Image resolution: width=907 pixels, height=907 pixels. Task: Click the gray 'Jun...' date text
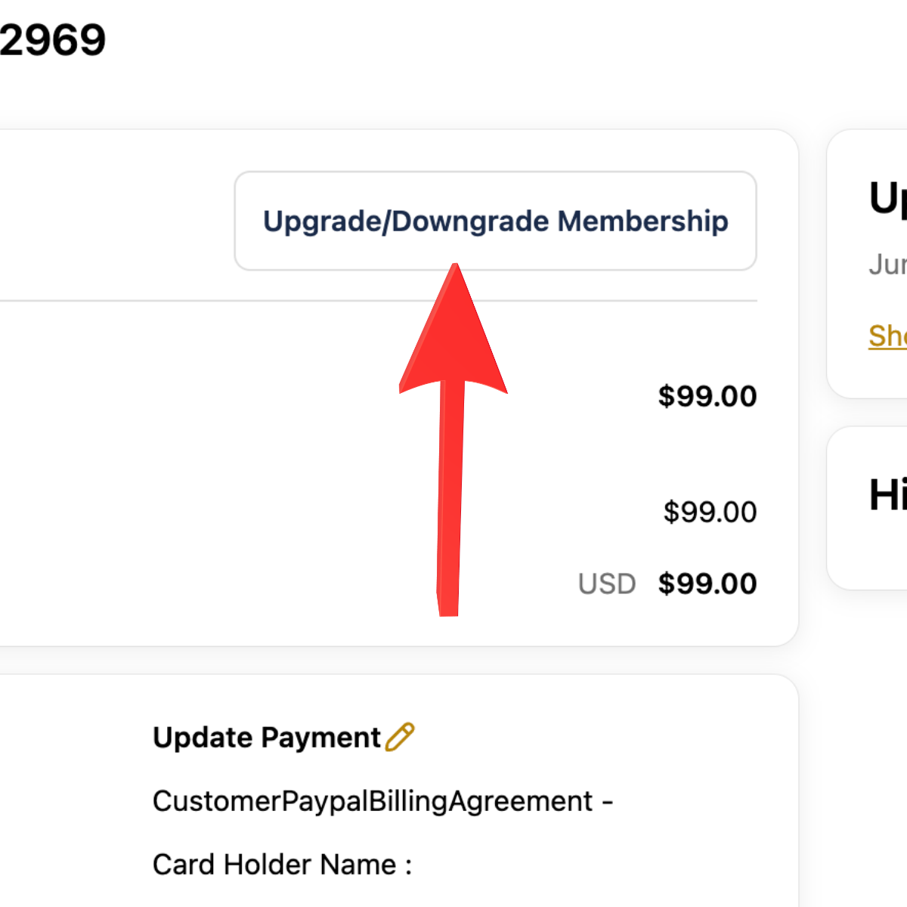coord(887,265)
